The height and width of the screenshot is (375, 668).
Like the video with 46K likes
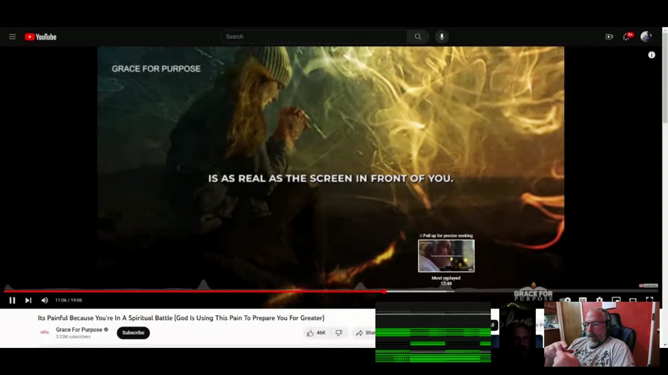[x=316, y=333]
